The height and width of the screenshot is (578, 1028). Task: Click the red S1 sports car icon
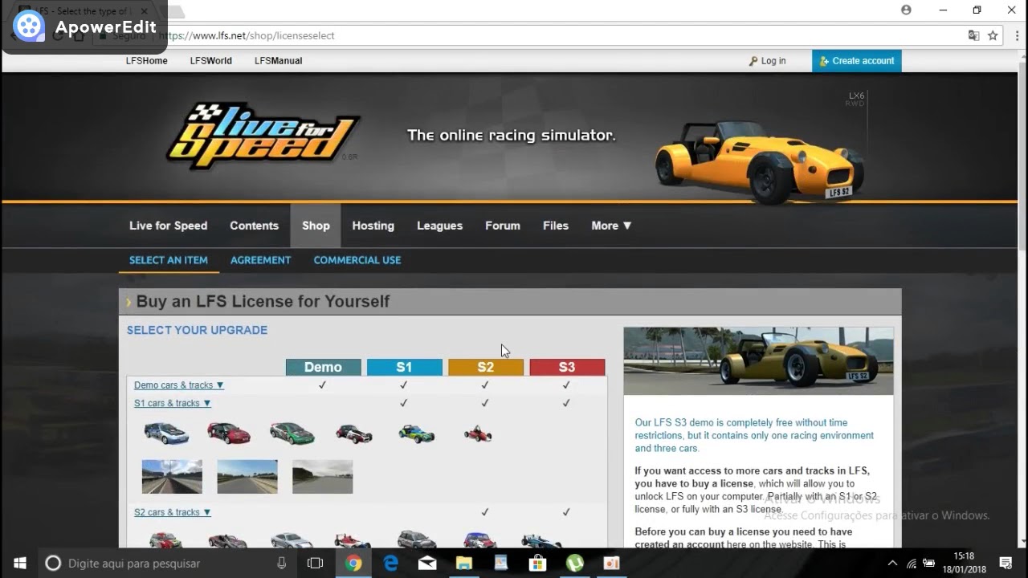(229, 433)
